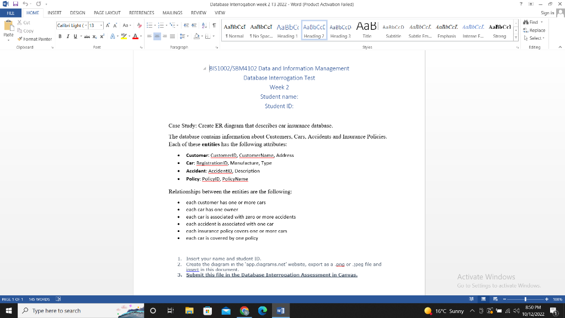Decrease font size with Shrink Font icon
The image size is (565, 318).
pos(115,25)
